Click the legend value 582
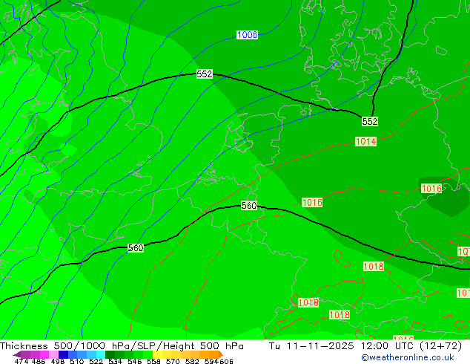This screenshot has width=470, height=364. 192,361
